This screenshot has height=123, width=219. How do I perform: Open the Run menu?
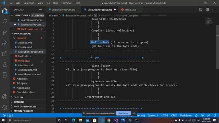point(55,3)
